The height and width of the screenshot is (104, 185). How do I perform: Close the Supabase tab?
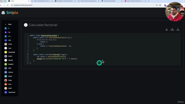tap(75, 1)
